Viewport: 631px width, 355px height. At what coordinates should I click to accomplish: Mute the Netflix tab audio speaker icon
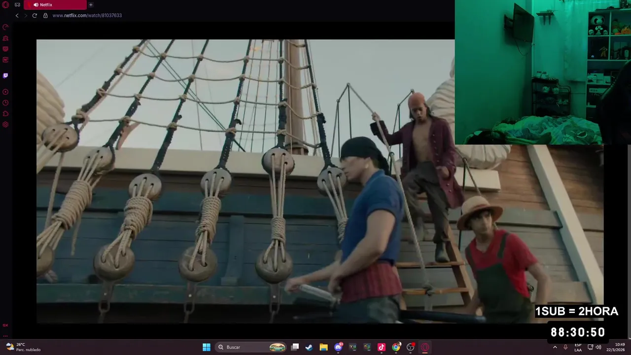click(36, 5)
